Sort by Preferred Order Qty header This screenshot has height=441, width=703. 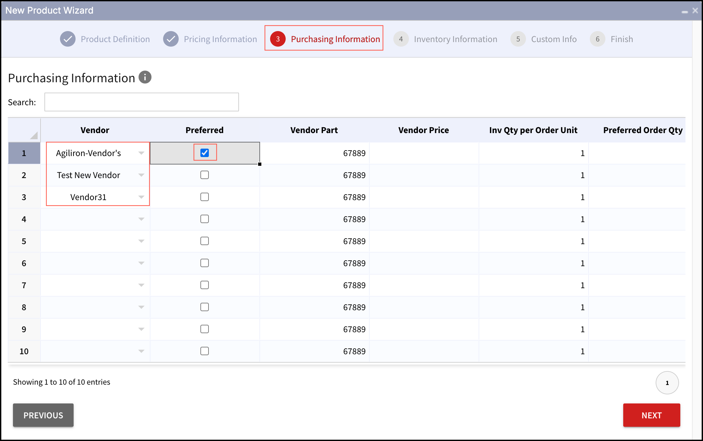(643, 130)
